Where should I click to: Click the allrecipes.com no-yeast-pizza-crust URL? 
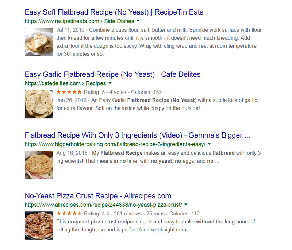[x=103, y=205]
